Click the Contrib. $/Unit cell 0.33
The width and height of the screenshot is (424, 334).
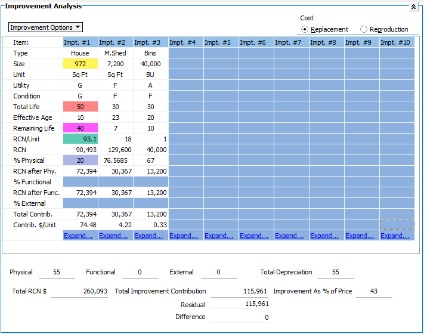click(151, 225)
